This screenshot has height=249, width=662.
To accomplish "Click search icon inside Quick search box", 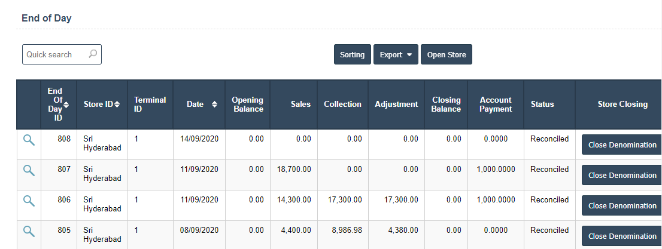I will (x=93, y=54).
